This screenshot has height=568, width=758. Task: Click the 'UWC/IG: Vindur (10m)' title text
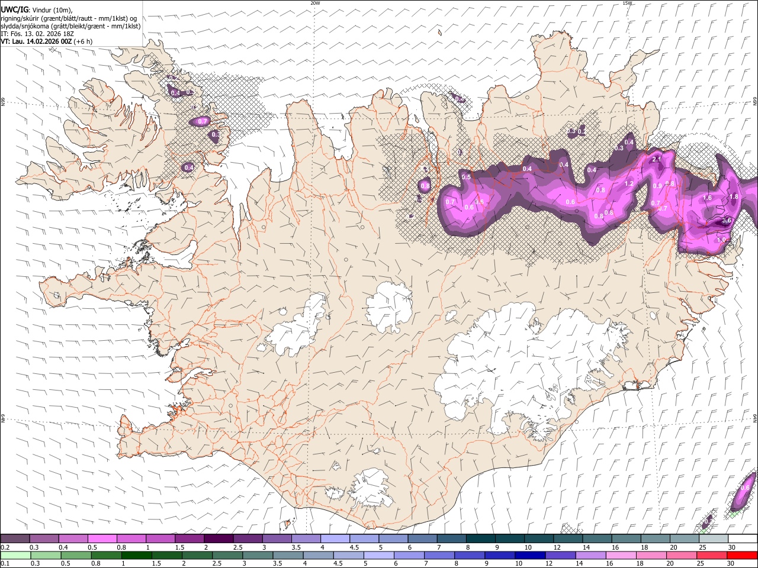point(36,10)
